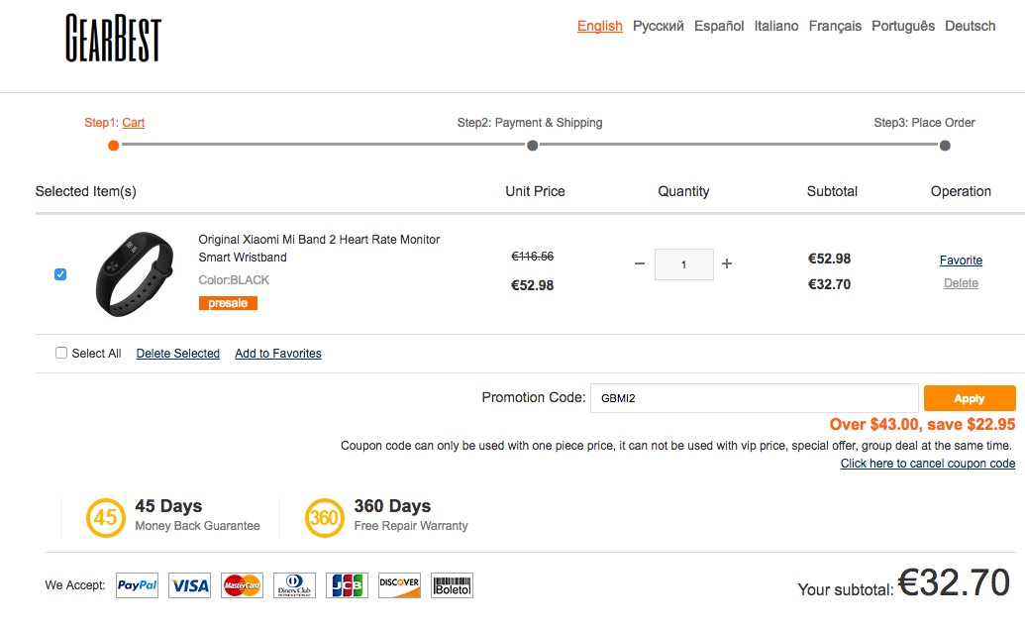Decrease quantity with the minus button
The height and width of the screenshot is (628, 1025).
(640, 263)
